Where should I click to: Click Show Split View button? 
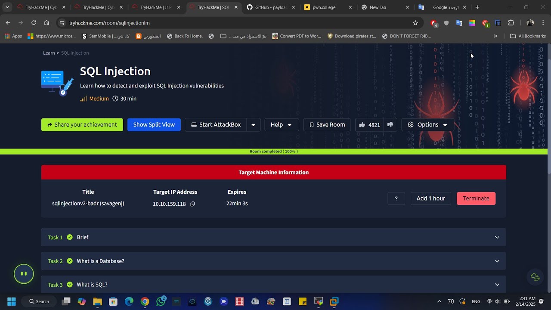154,125
